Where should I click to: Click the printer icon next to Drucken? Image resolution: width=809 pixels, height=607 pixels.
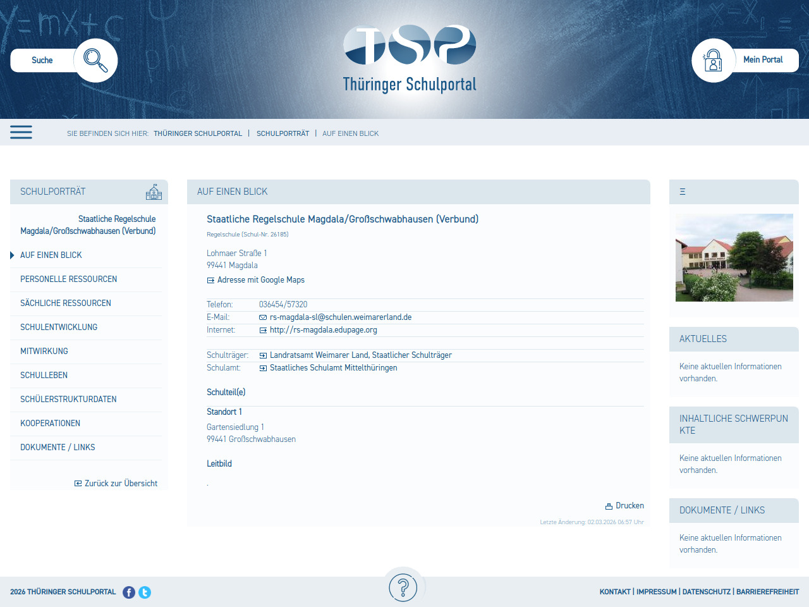(609, 506)
